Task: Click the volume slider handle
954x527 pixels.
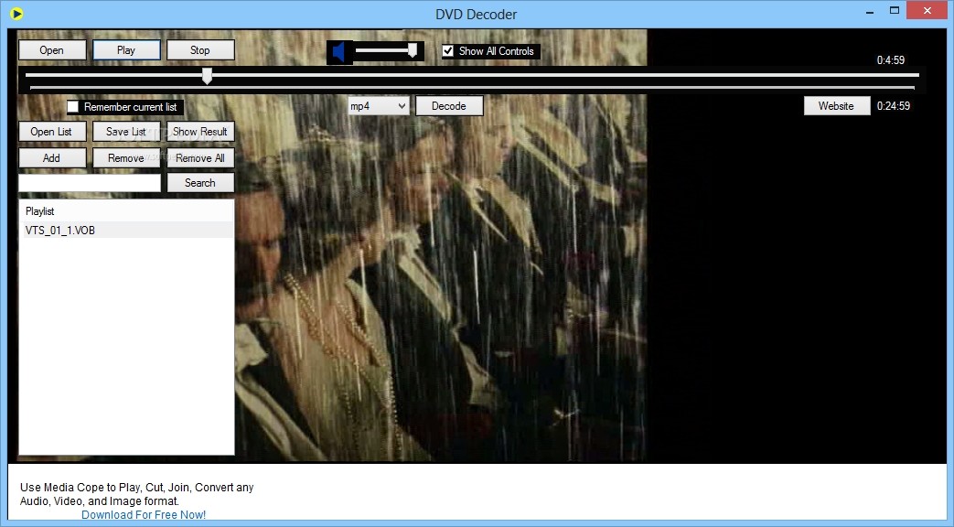Action: coord(413,50)
